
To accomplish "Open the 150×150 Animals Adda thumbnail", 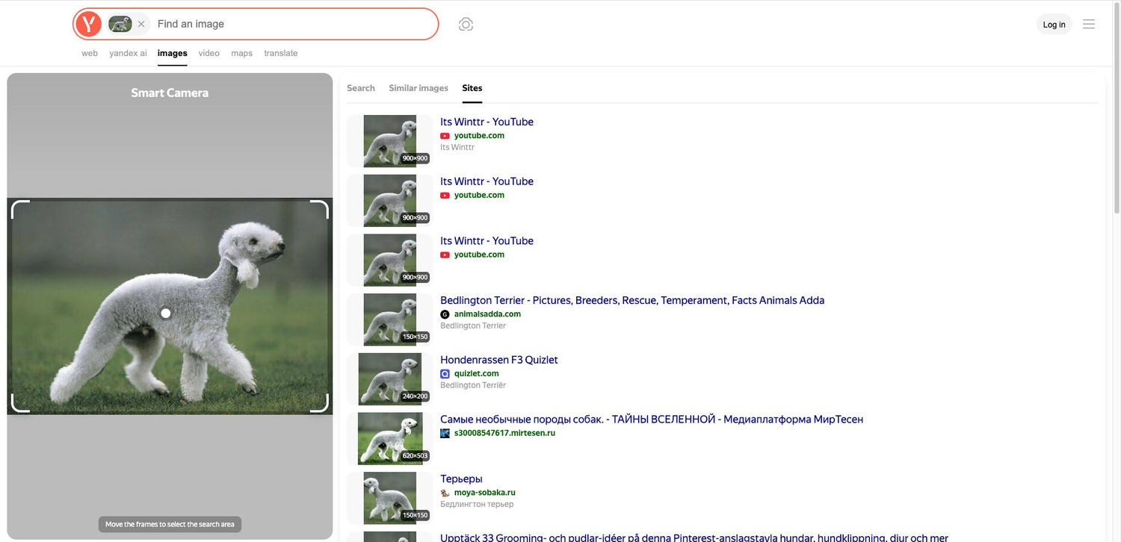I will [390, 320].
